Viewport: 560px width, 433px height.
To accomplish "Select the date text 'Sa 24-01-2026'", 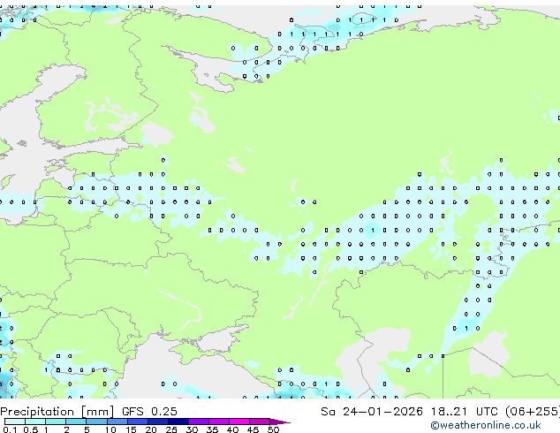I will pos(372,412).
